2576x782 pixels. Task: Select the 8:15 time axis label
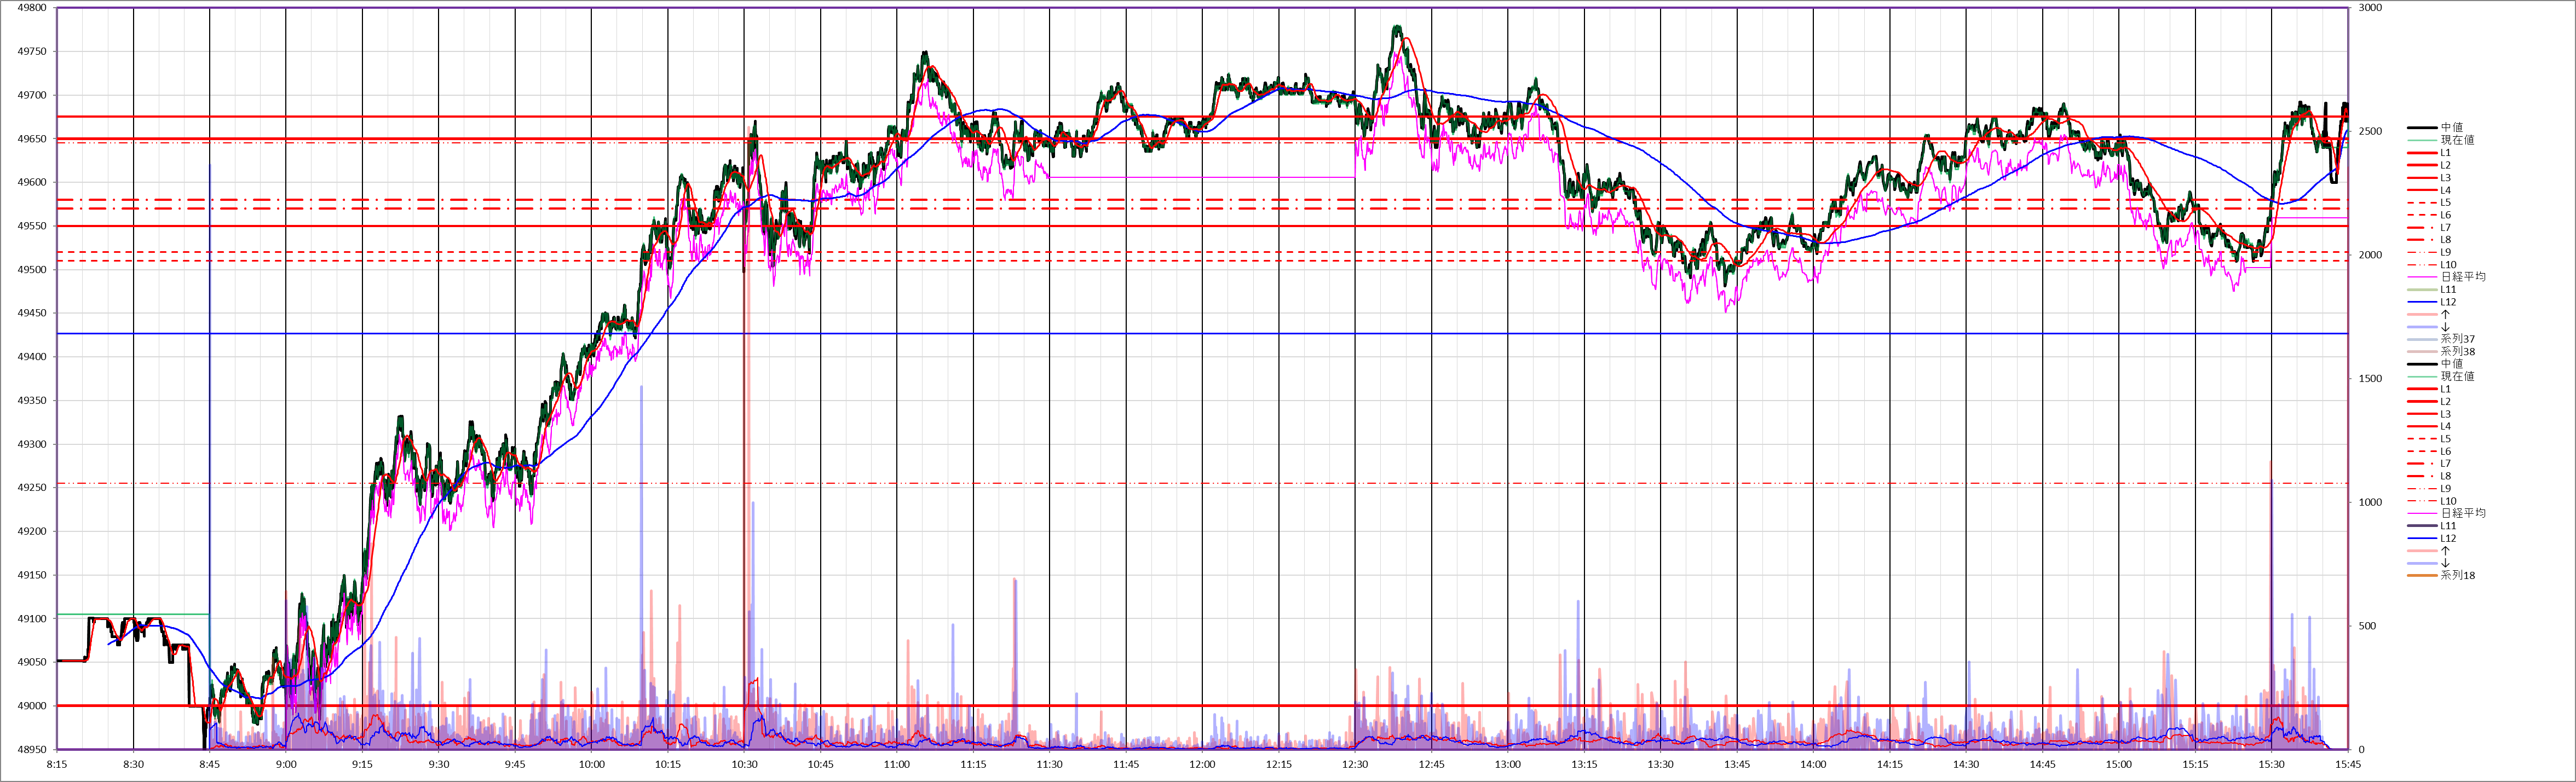coord(57,765)
